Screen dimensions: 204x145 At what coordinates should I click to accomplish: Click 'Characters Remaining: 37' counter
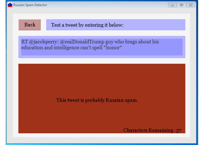point(152,130)
